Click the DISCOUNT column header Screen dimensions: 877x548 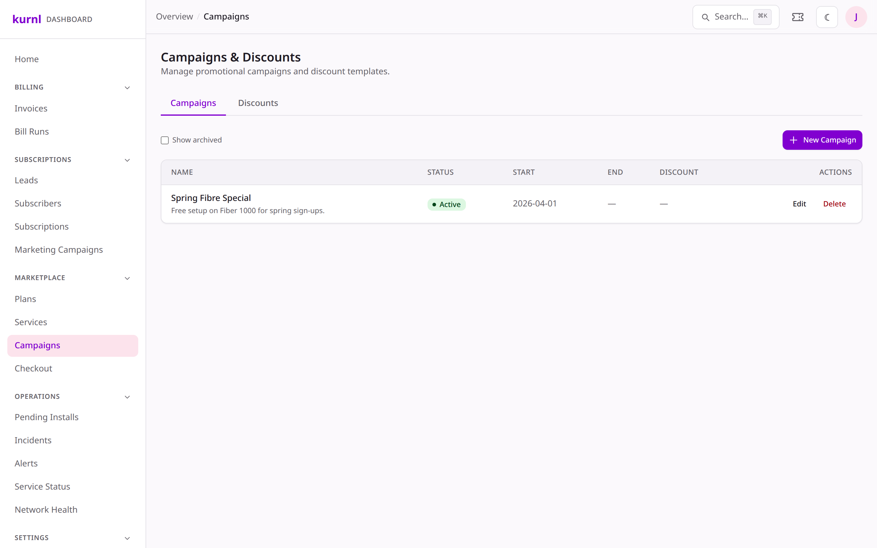click(x=679, y=173)
